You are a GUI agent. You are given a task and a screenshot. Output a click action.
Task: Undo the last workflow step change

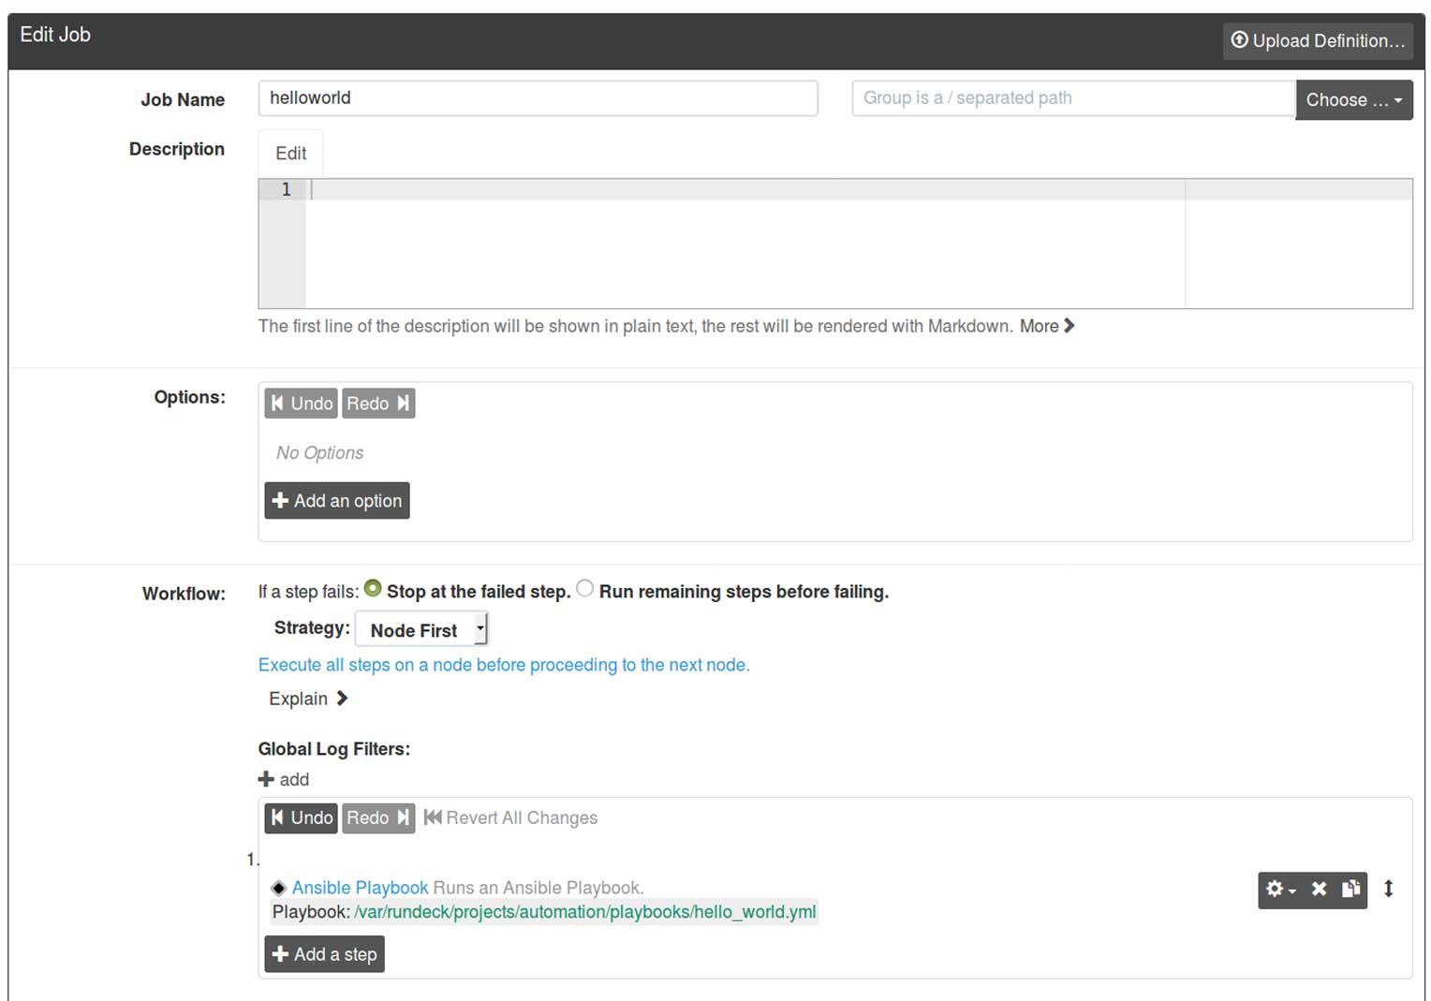click(x=302, y=817)
